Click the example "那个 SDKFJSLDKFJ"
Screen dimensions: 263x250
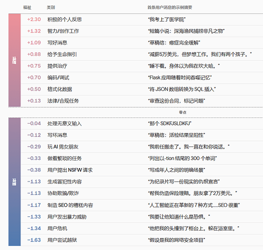[169, 123]
